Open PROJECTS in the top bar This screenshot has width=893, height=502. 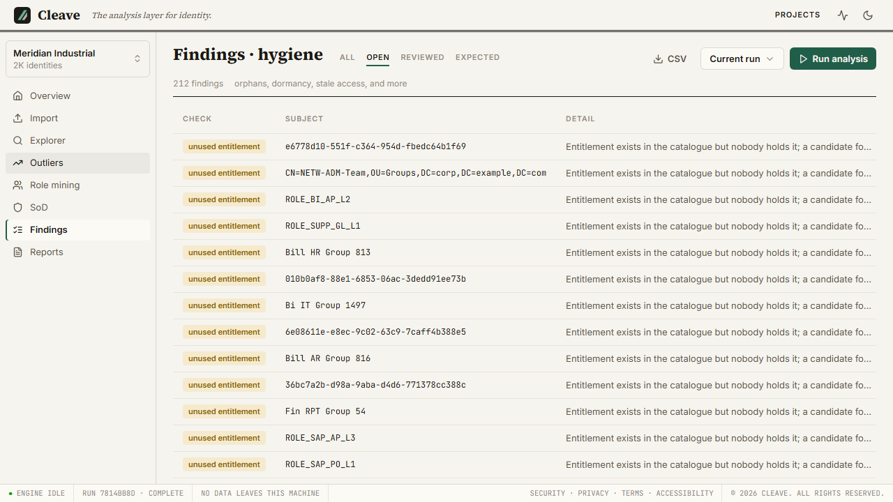tap(797, 15)
